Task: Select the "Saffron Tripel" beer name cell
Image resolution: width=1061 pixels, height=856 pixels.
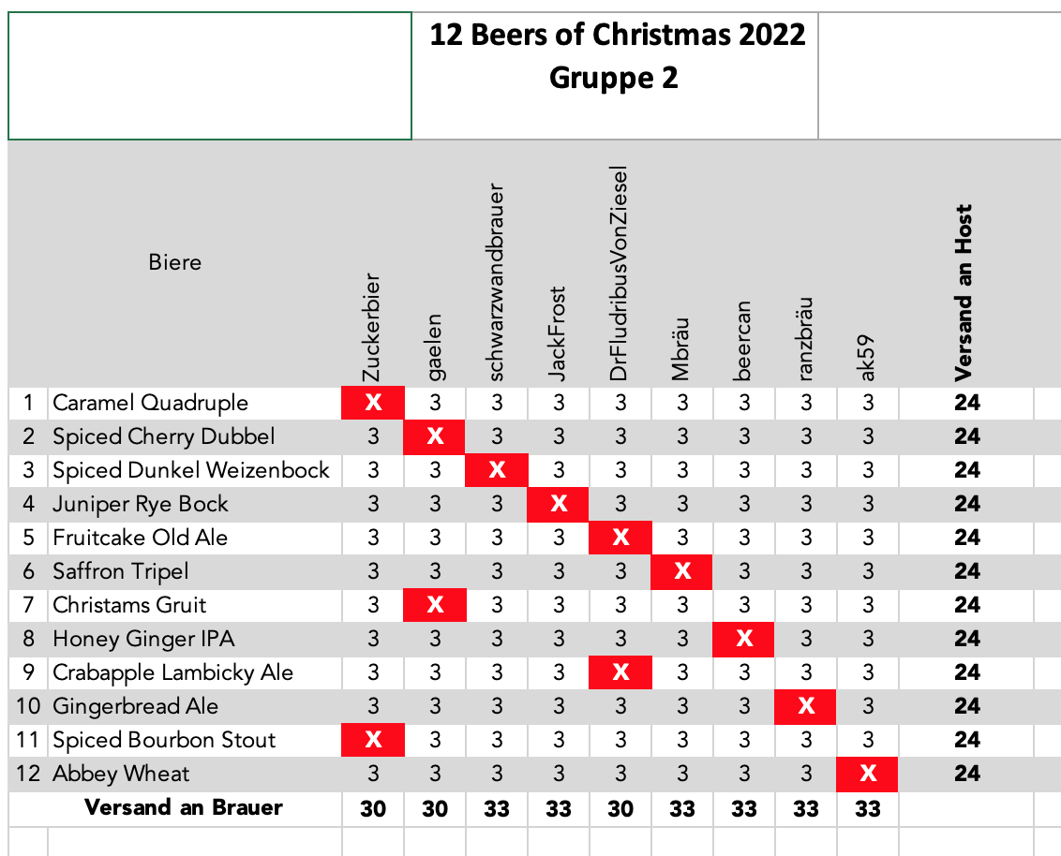Action: [x=121, y=571]
